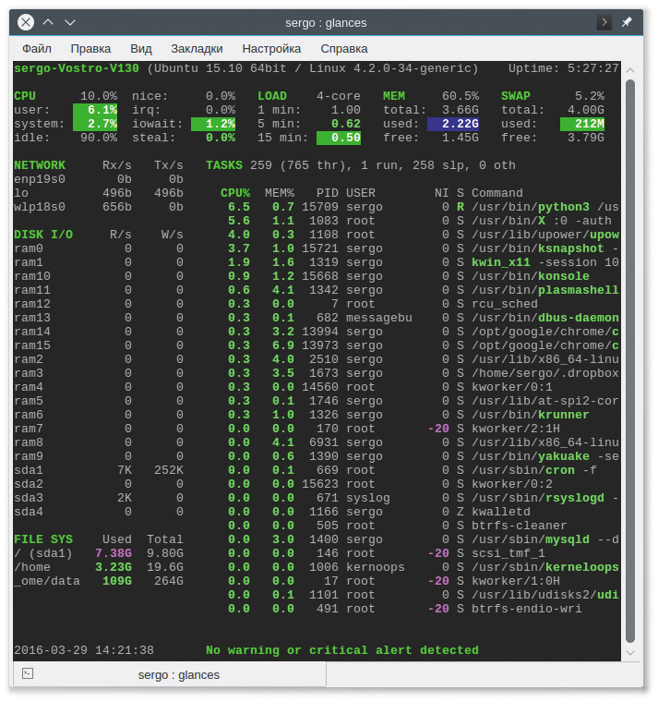Close the glances window with X button
Screen dimensions: 658x702
(x=26, y=22)
